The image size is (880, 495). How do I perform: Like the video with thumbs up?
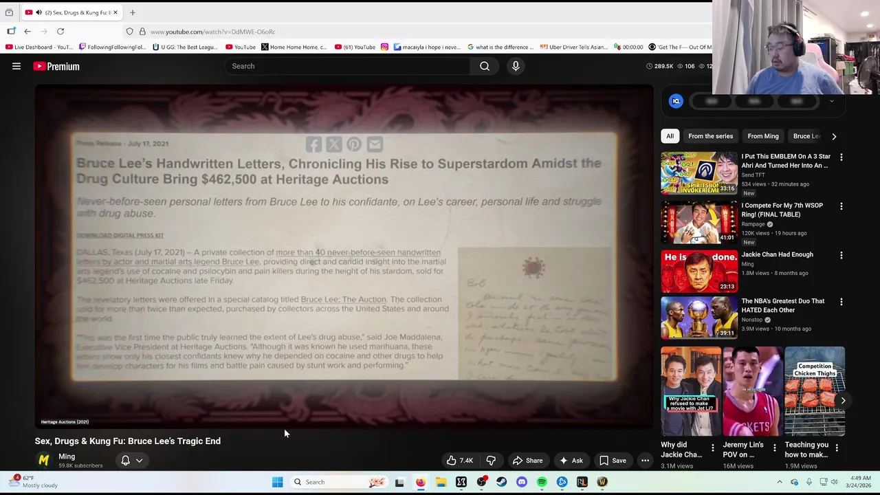(x=459, y=461)
